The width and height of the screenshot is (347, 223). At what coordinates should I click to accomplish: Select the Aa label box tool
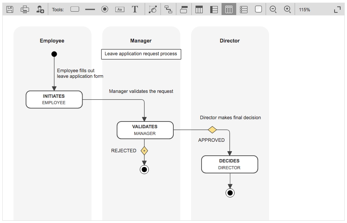120,9
